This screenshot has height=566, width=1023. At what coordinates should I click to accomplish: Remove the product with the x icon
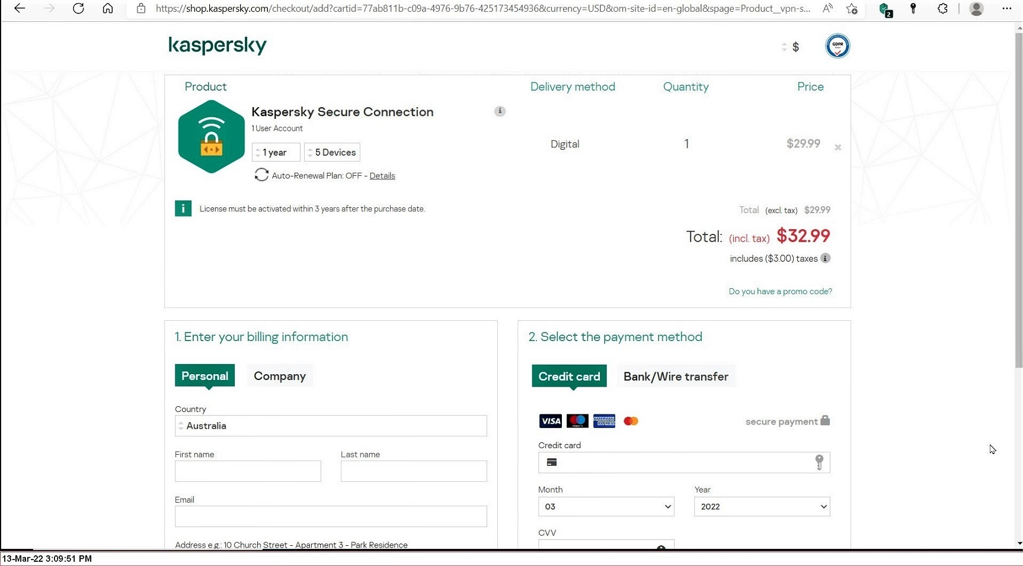837,147
